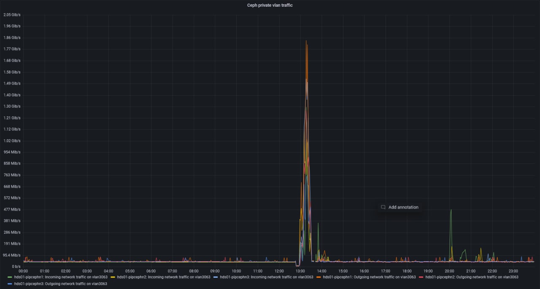Viewport: 540px width, 289px height.
Task: Toggle hds01-pipcephn3 Outgoing network traffic legend label
Action: click(60, 284)
